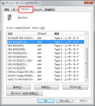Confirm with the OK button
Image resolution: width=95 pixels, height=106 pixels.
tap(46, 101)
